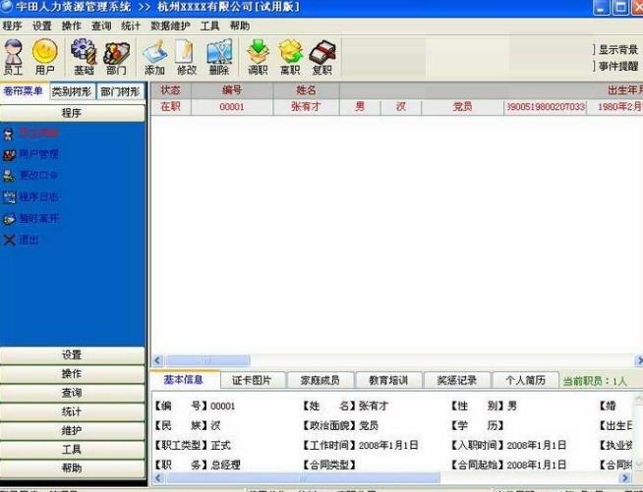The height and width of the screenshot is (492, 643).
Task: Open the 基础 gears toolbar icon
Action: pos(84,57)
